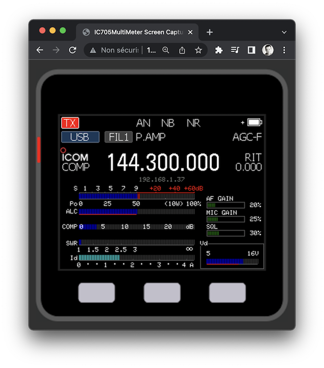This screenshot has height=368, width=324.
Task: Bookmark the page with the star
Action: (x=198, y=50)
